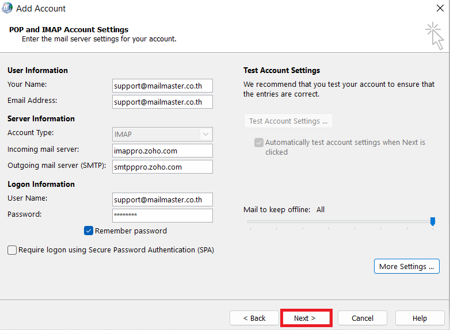This screenshot has height=330, width=450.
Task: Click the Next button
Action: [306, 318]
